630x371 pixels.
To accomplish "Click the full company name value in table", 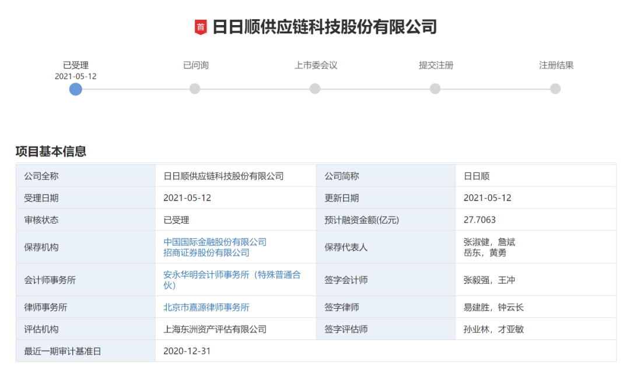I will click(x=223, y=176).
